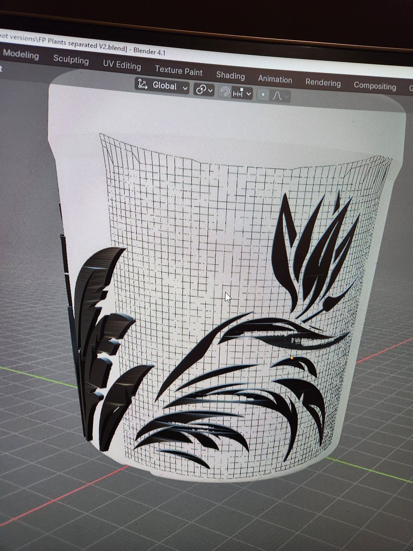Open the snap settings dropdown
This screenshot has width=413, height=551.
[242, 93]
